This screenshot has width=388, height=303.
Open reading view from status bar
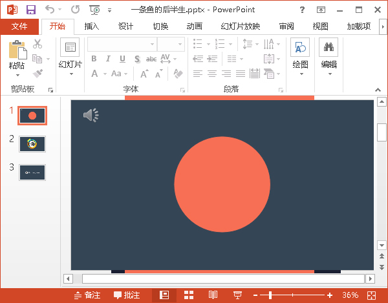[213, 295]
